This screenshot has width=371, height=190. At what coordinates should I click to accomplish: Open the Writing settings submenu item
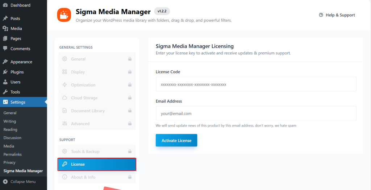tap(10, 121)
